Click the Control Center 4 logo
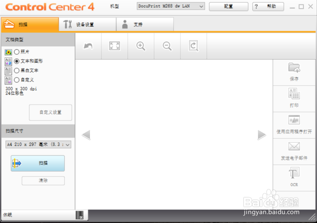The height and width of the screenshot is (223, 317). 50,7
